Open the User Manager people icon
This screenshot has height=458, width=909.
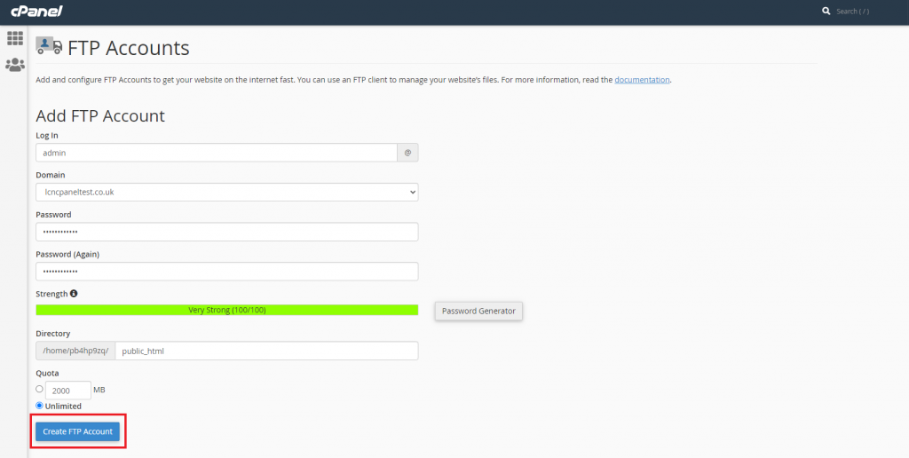[14, 65]
